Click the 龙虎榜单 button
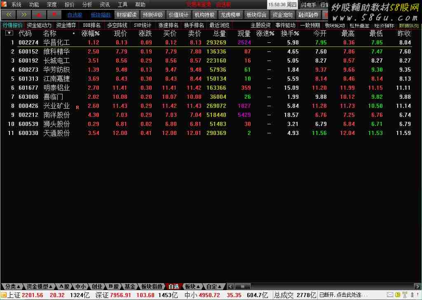 pos(230,15)
